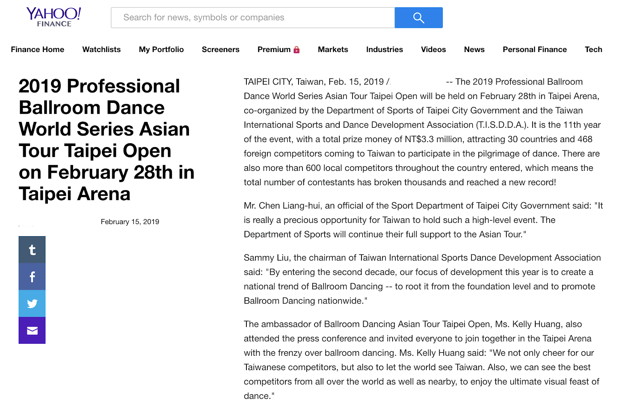The width and height of the screenshot is (622, 407).
Task: Go to Personal Finance section
Action: click(x=535, y=49)
